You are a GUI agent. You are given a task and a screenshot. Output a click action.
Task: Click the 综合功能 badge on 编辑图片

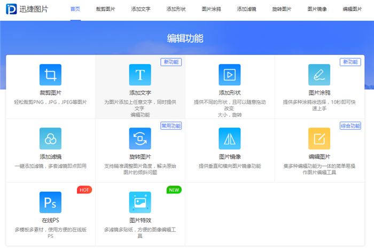[350, 126]
